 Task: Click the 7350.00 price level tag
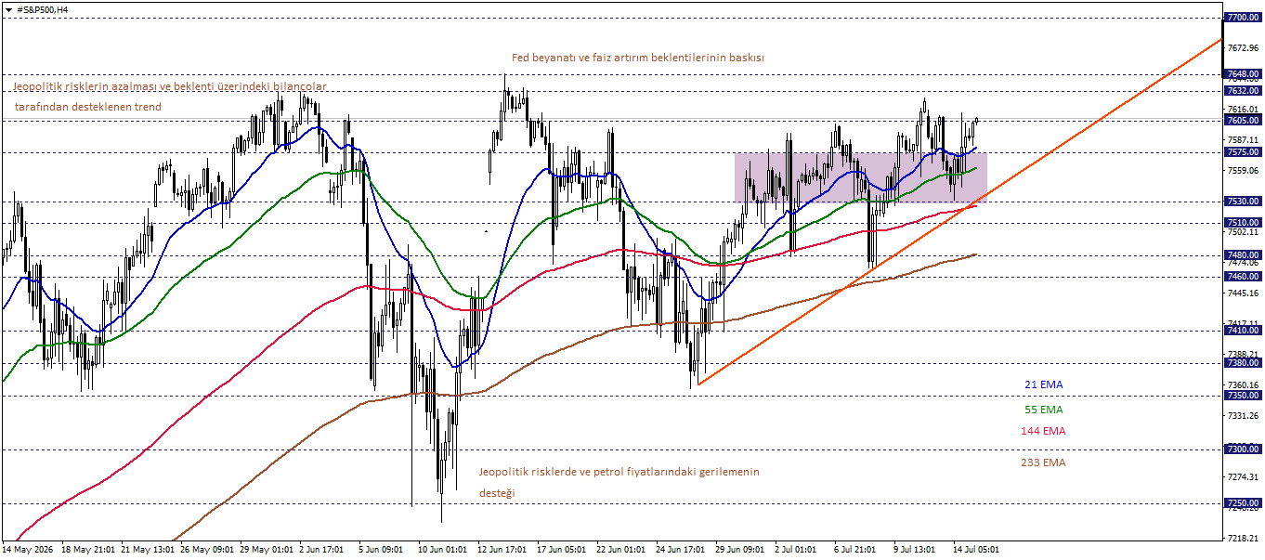[1243, 396]
